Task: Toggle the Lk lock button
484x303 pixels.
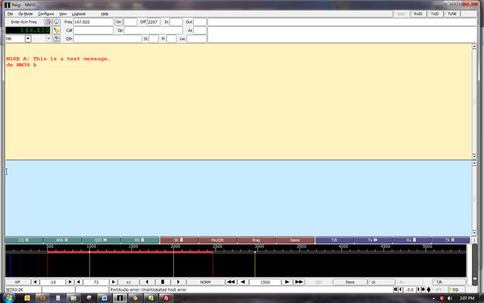Action: point(372,282)
